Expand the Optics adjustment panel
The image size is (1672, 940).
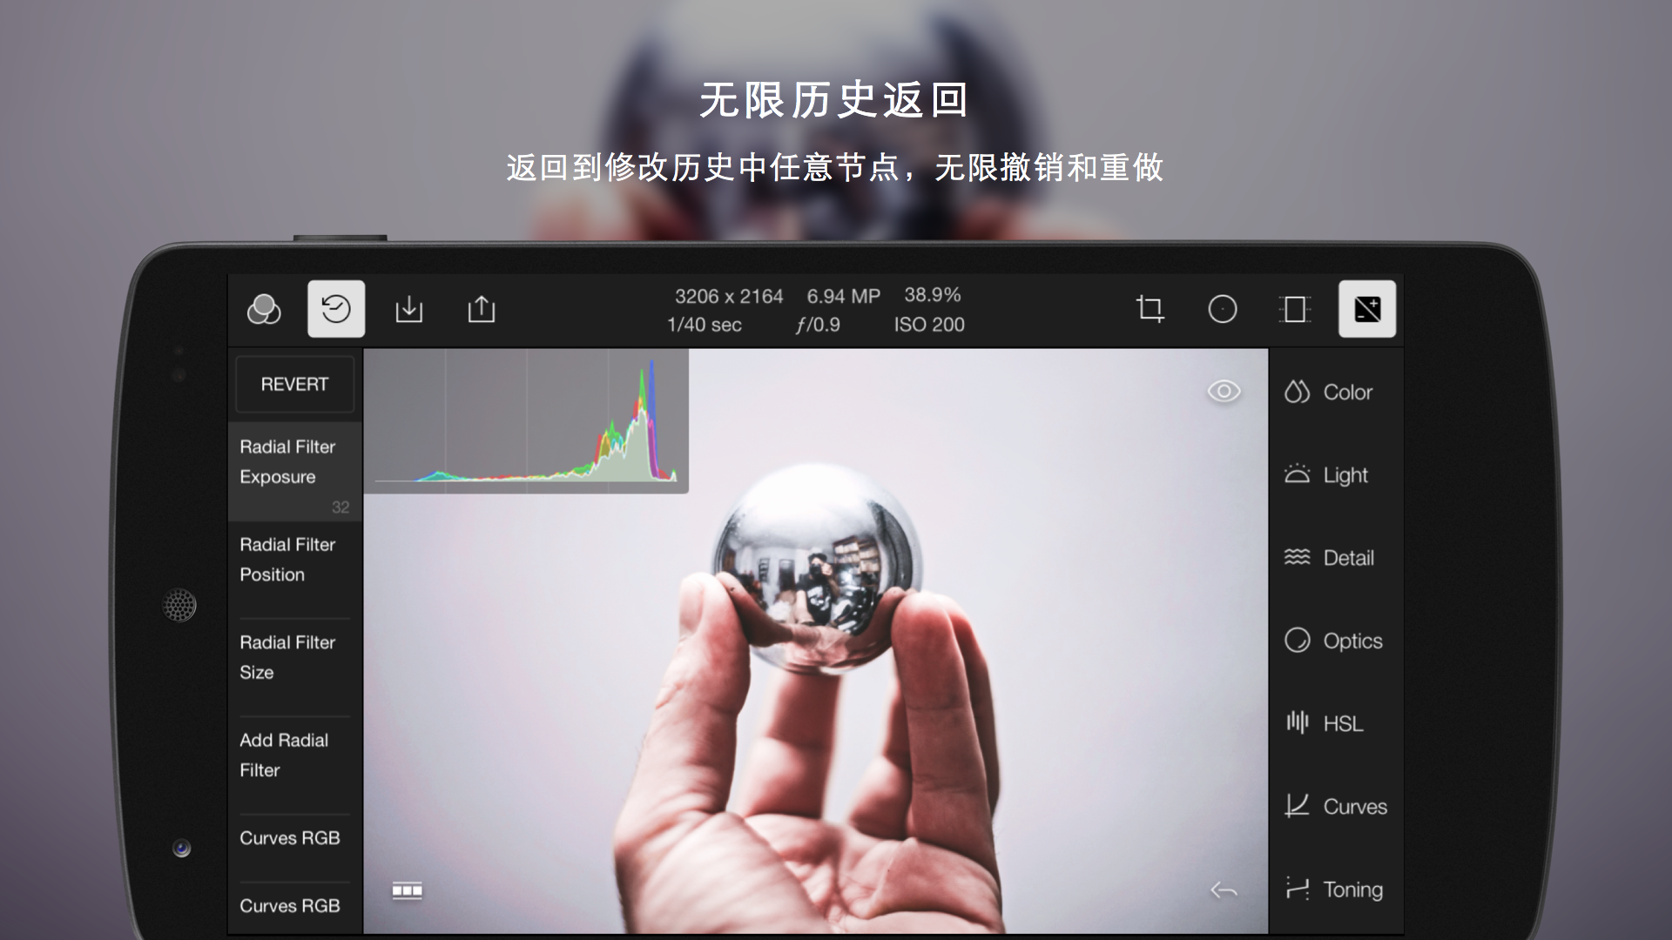click(1334, 640)
